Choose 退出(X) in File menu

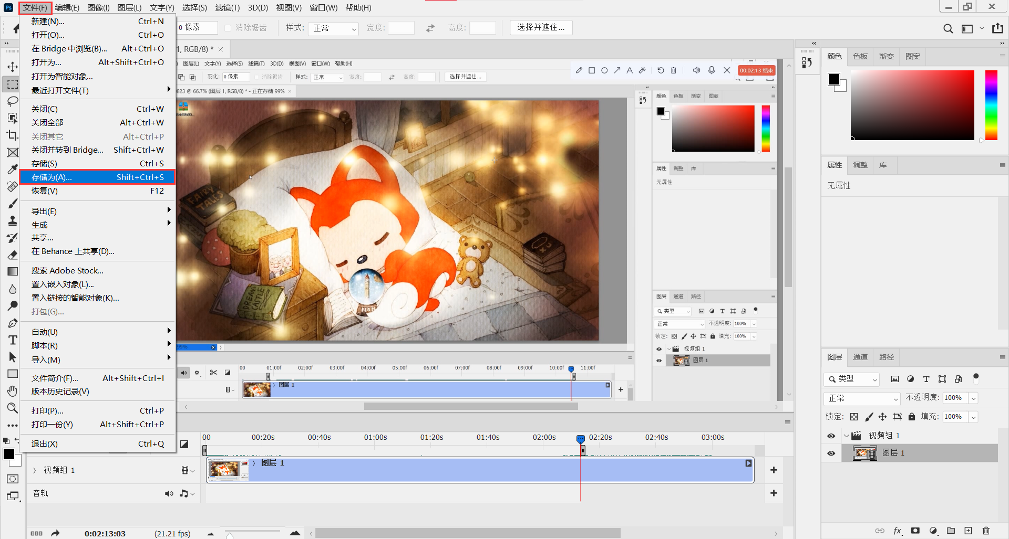[x=97, y=444]
